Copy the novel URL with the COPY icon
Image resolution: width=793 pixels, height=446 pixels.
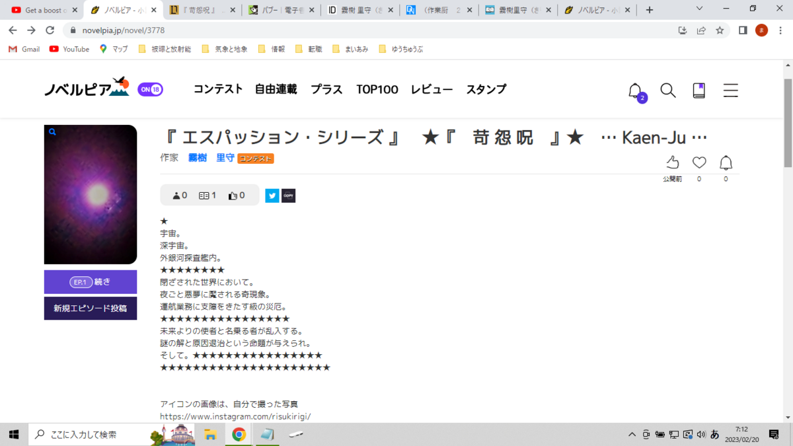click(x=287, y=195)
